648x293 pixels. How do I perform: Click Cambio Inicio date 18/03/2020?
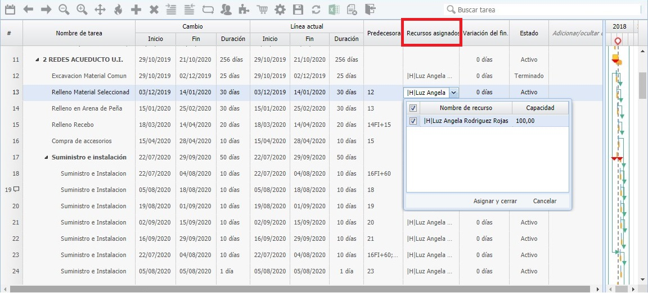(155, 125)
